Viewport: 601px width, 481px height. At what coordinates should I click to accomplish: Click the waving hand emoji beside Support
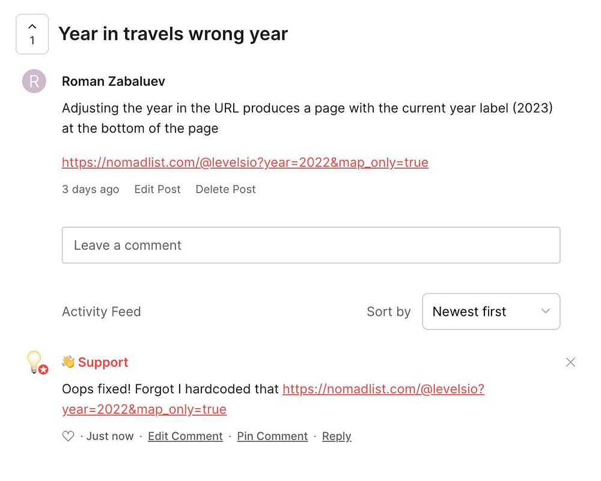click(x=69, y=362)
